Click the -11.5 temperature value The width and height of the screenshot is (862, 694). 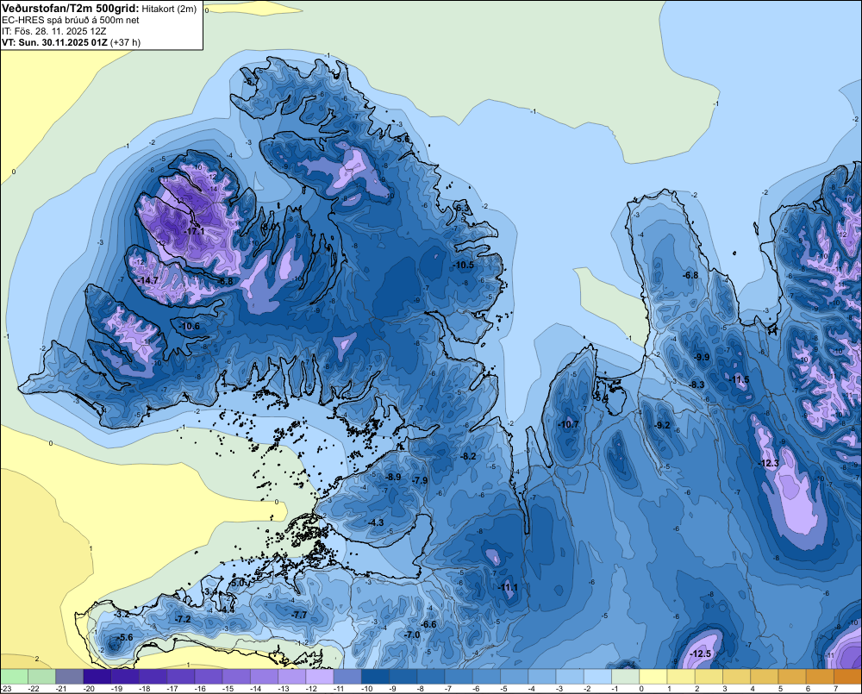[x=739, y=380]
